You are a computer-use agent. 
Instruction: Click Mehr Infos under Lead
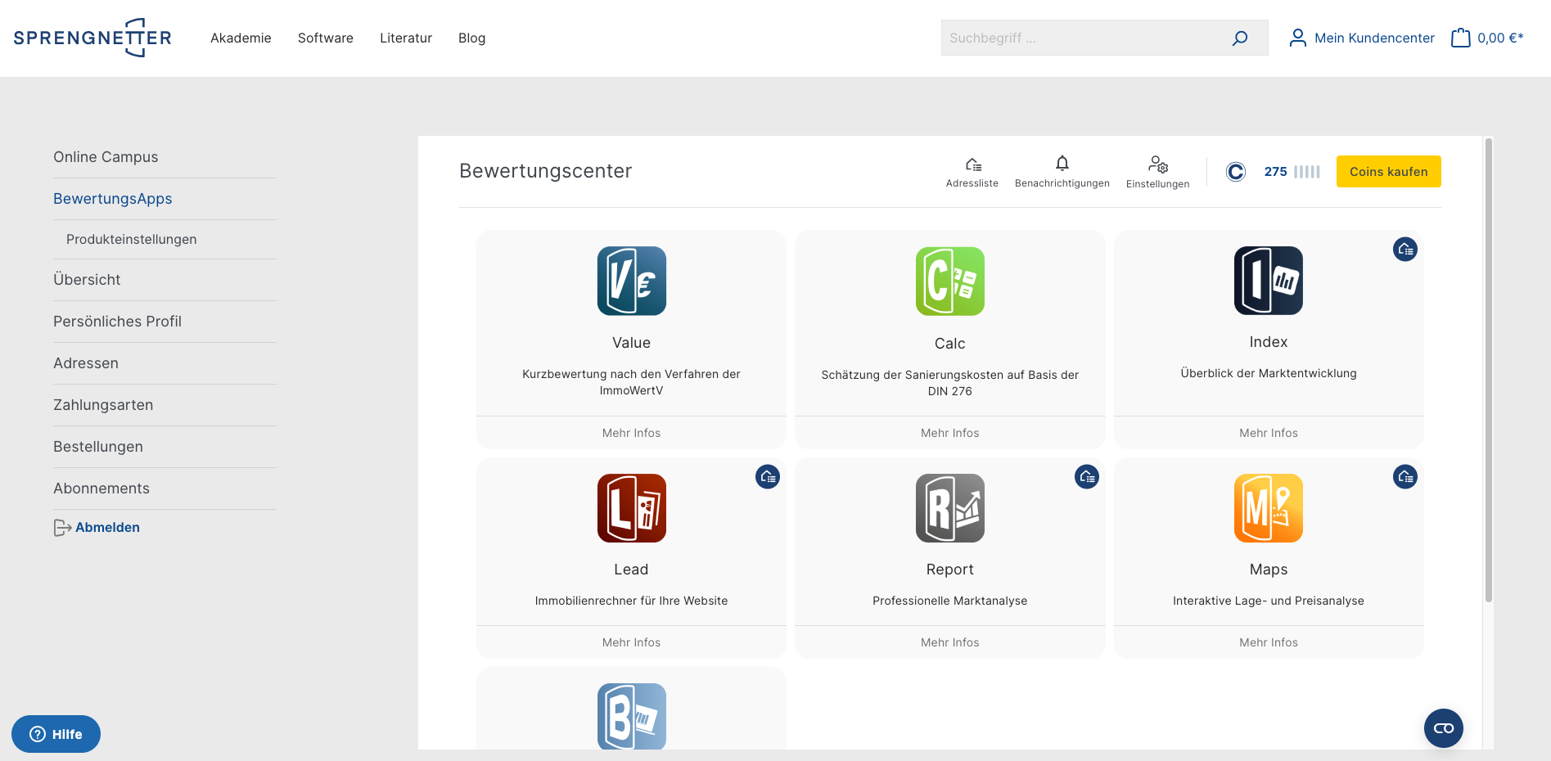[x=631, y=642]
